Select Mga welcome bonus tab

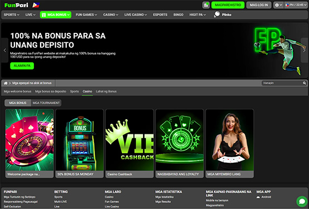pyautogui.click(x=18, y=91)
